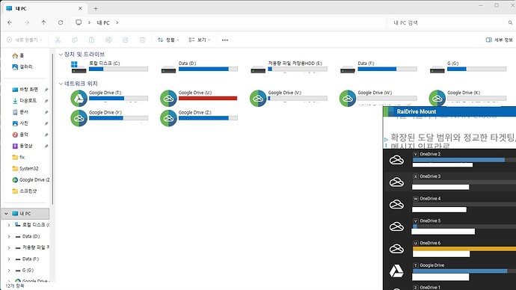
Task: Click the share icon in toolbar
Action: [x=126, y=40]
